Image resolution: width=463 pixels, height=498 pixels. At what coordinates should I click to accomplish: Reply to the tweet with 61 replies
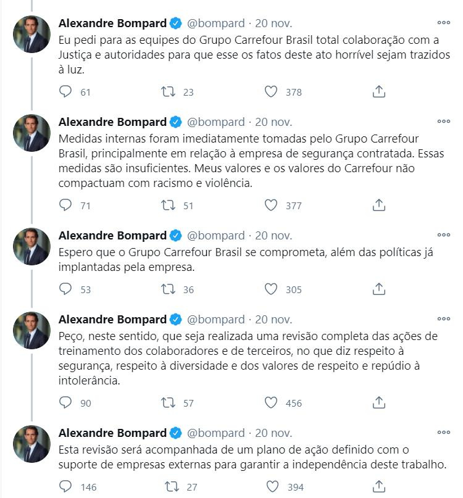65,92
